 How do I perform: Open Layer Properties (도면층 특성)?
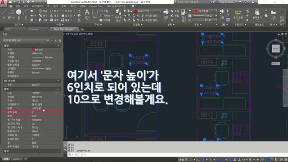[118, 15]
